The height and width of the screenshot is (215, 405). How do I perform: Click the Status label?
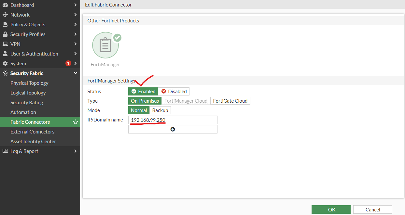pos(94,92)
